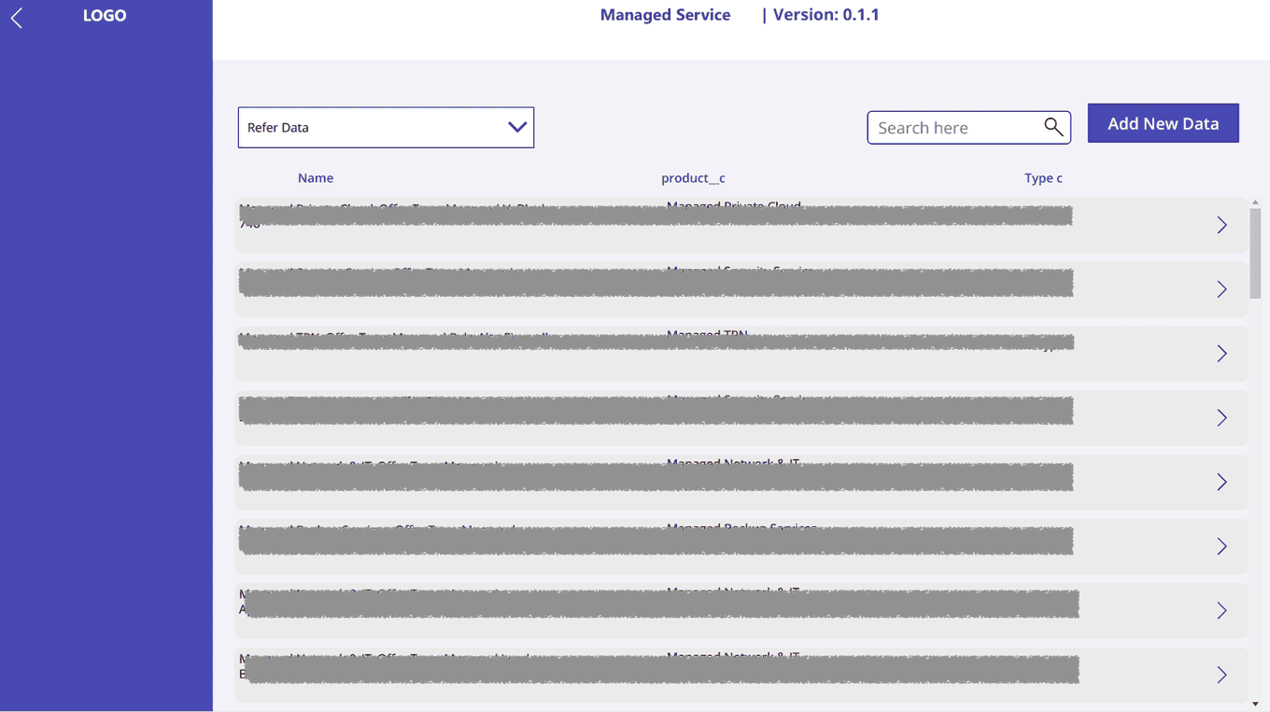This screenshot has height=712, width=1270.
Task: Click the scrollbar down arrow
Action: (1255, 704)
